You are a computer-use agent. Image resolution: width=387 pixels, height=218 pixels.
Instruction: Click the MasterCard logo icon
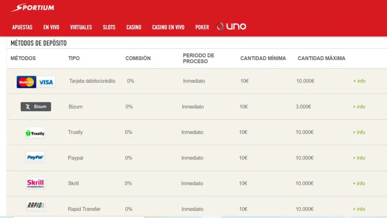point(26,82)
